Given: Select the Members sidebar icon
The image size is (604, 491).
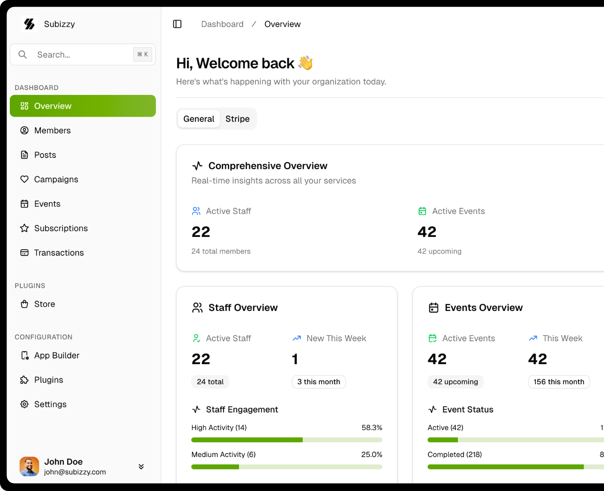Looking at the screenshot, I should click(24, 130).
